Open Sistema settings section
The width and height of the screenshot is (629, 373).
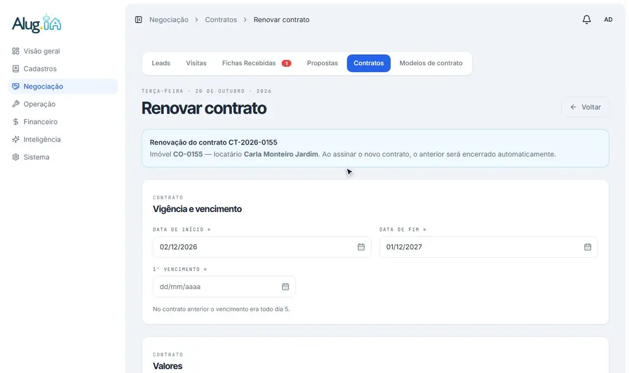tap(63, 157)
